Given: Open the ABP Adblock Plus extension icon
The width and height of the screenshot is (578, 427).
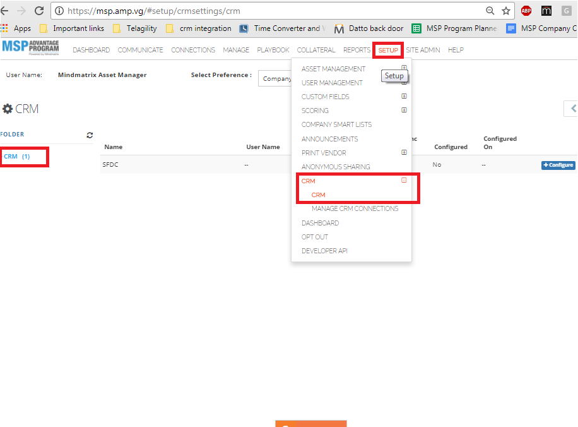Looking at the screenshot, I should point(526,11).
